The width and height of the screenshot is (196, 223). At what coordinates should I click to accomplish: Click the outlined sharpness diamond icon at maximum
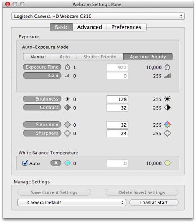[167, 133]
